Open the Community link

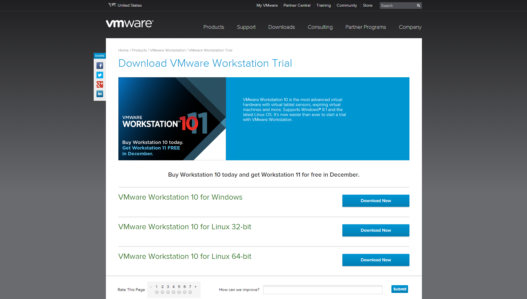coord(347,5)
